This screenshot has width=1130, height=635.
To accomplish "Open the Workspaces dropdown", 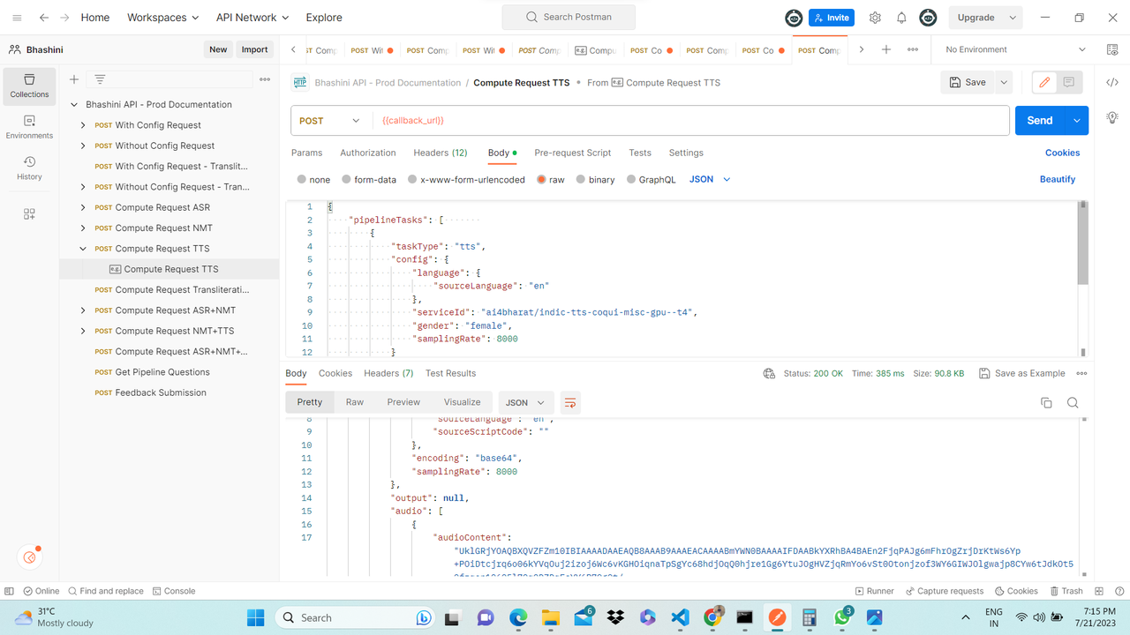I will pos(162,18).
